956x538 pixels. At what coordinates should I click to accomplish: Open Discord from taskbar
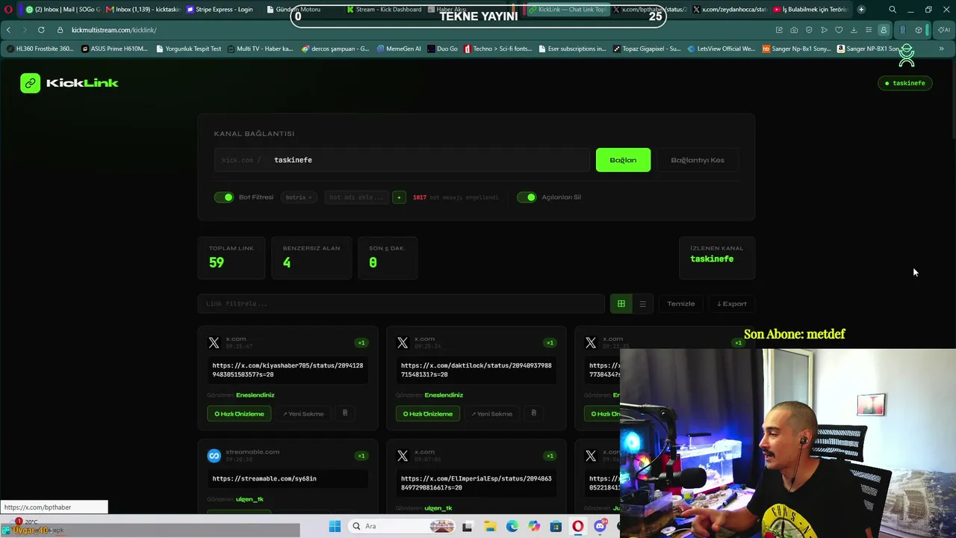point(600,526)
